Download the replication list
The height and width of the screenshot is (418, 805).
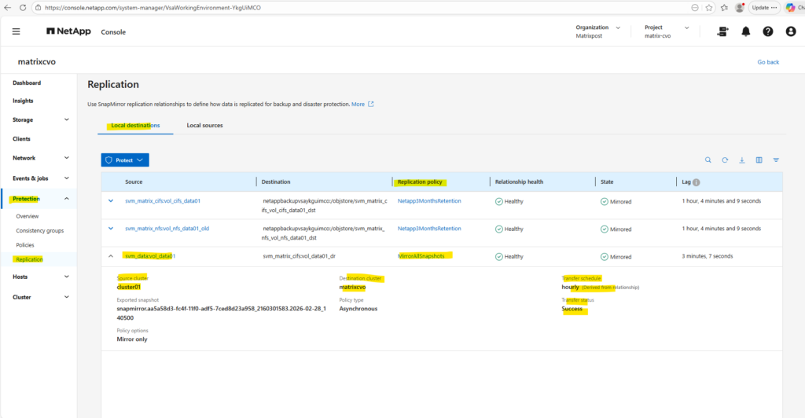pyautogui.click(x=742, y=160)
